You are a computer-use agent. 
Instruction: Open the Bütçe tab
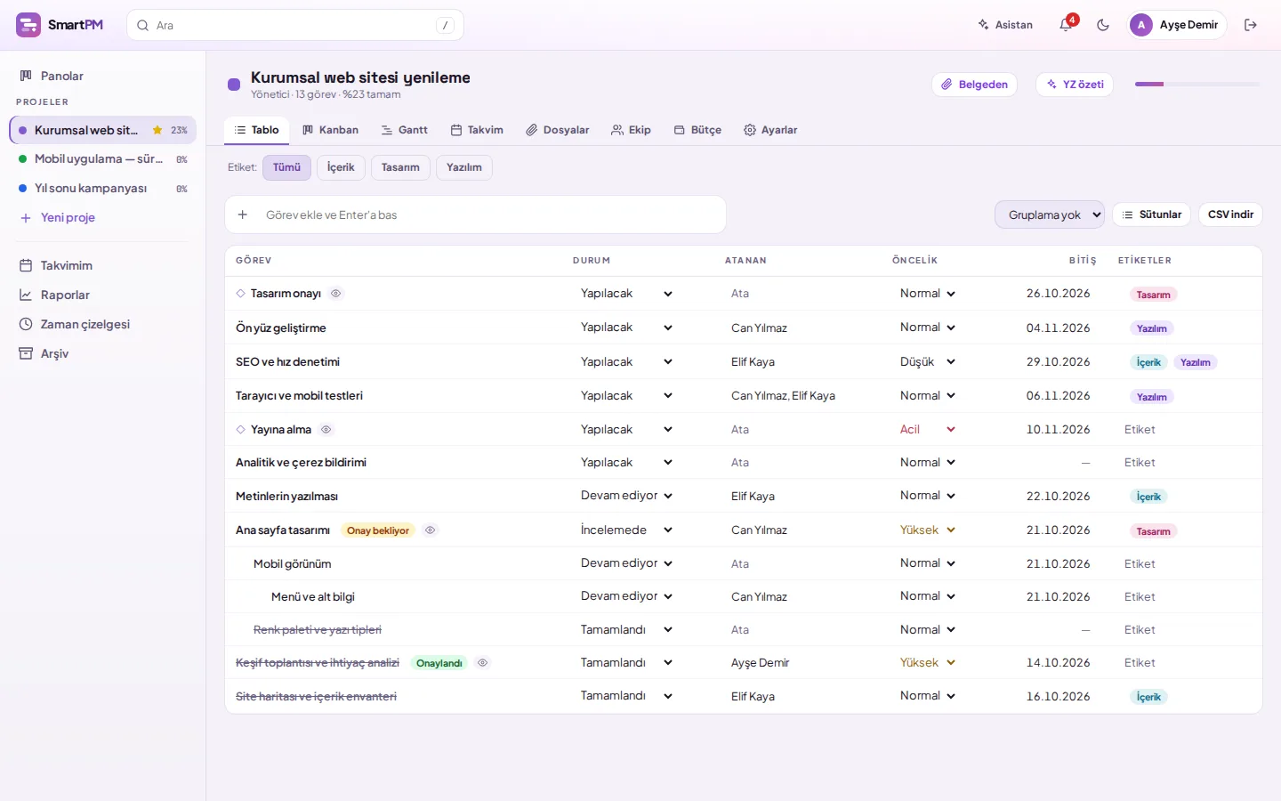(697, 130)
